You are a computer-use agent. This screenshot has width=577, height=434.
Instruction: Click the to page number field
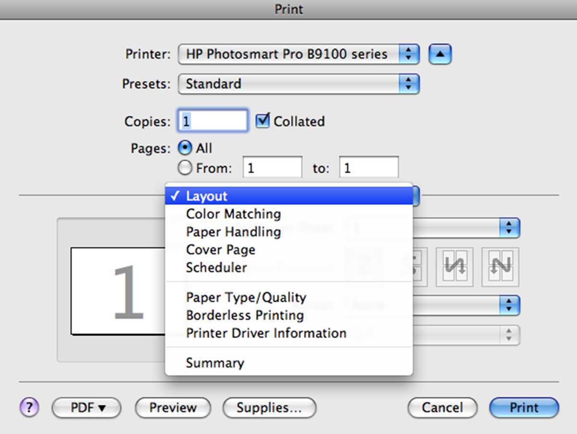(369, 168)
